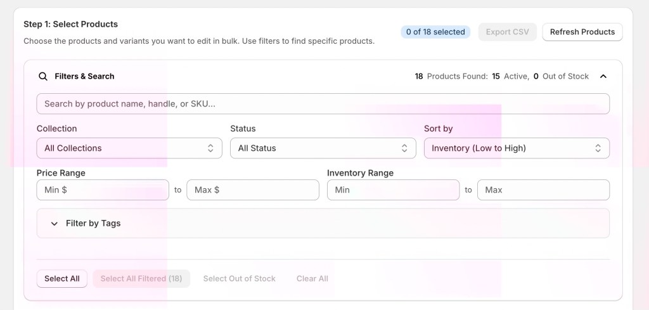The height and width of the screenshot is (310, 649).
Task: Open the Sort by dropdown
Action: coord(516,148)
